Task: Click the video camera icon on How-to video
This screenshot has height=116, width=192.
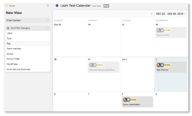Action: coord(162,30)
